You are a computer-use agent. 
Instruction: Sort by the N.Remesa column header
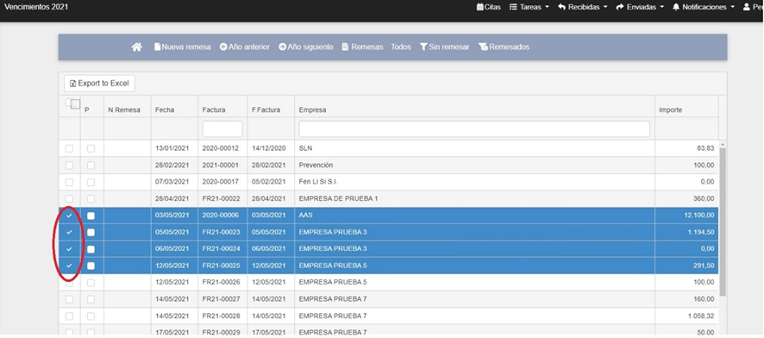coord(124,110)
